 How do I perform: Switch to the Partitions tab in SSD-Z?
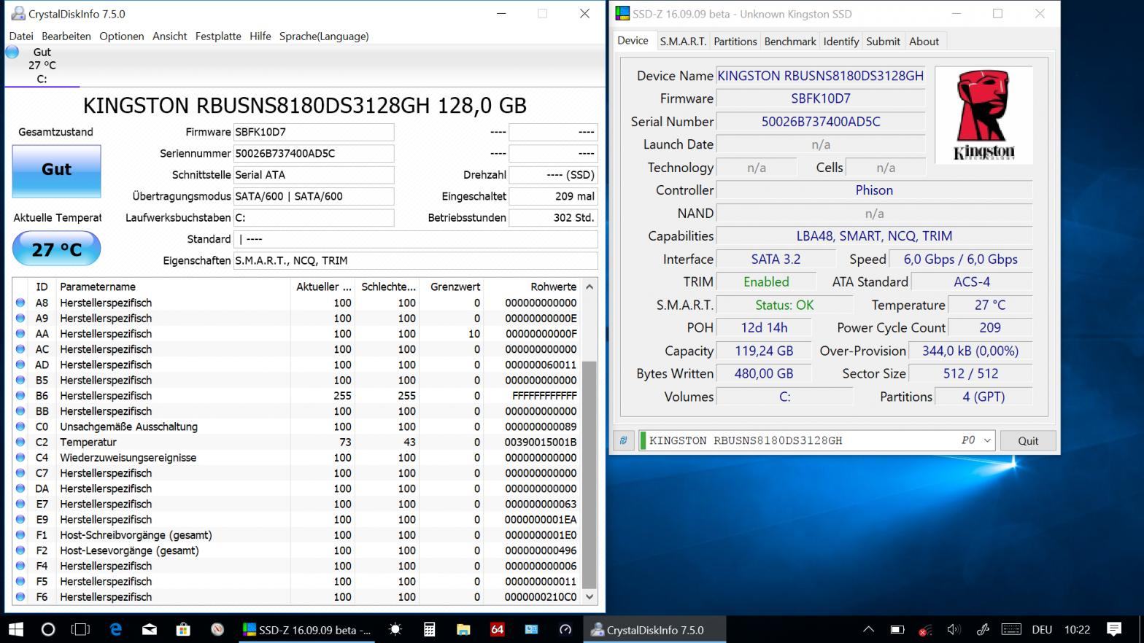[x=735, y=42]
